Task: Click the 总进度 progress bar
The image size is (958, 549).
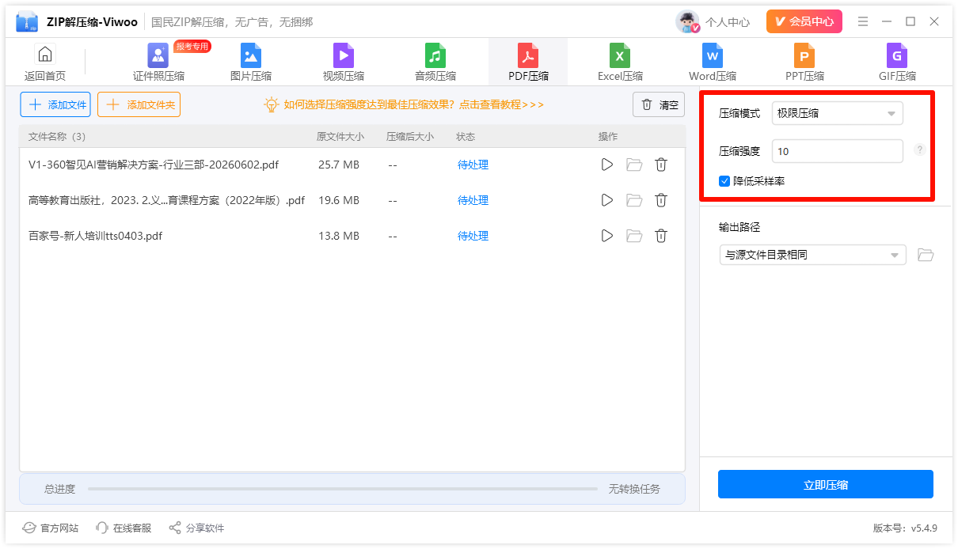Action: click(x=343, y=489)
